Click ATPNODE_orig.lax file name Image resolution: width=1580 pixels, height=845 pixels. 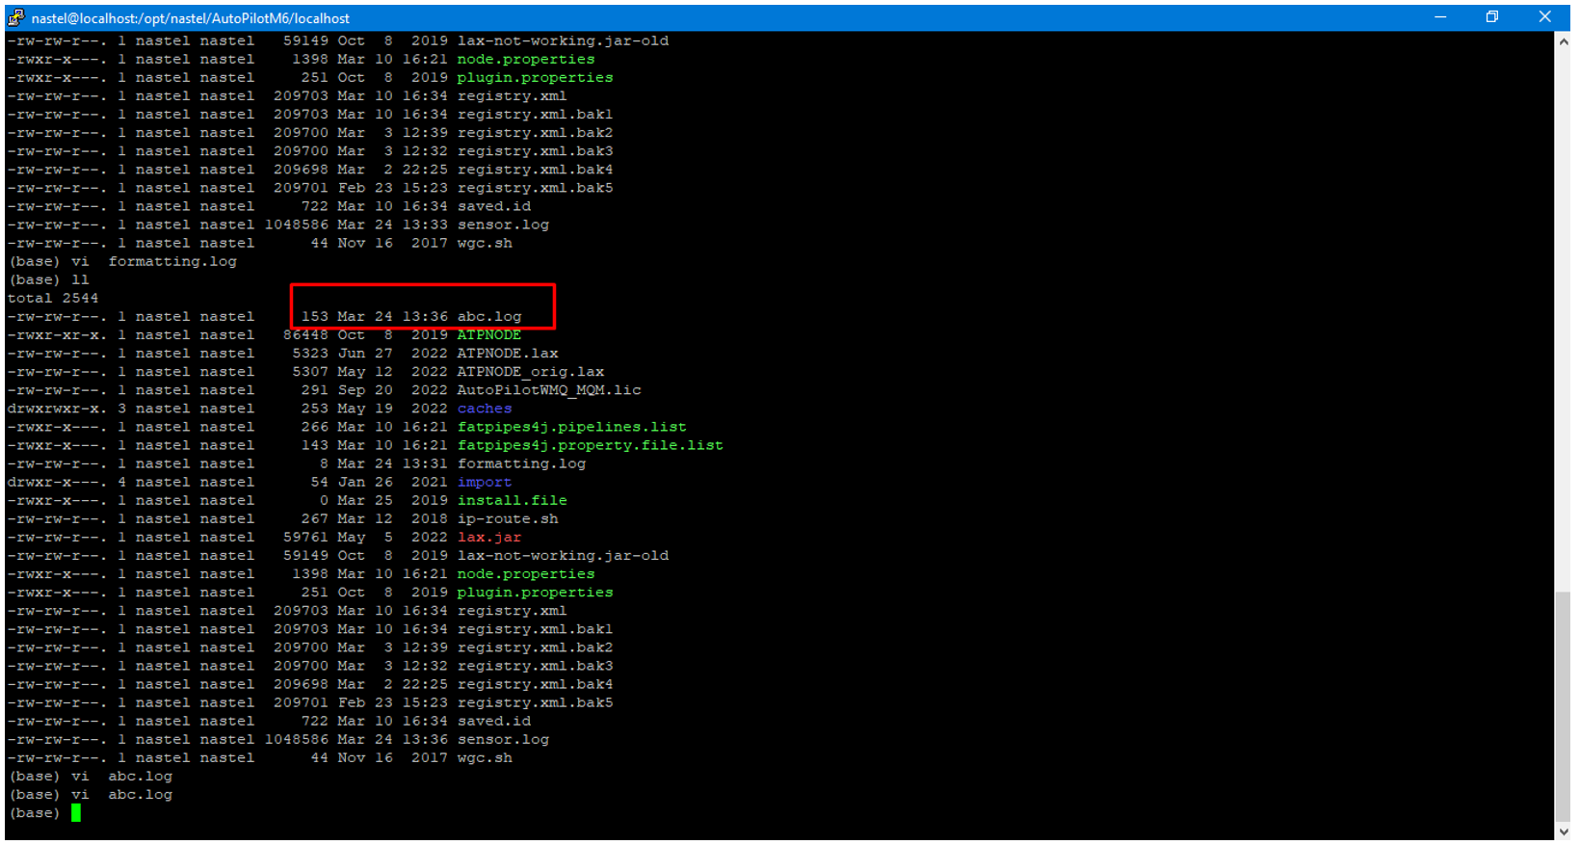click(x=531, y=372)
